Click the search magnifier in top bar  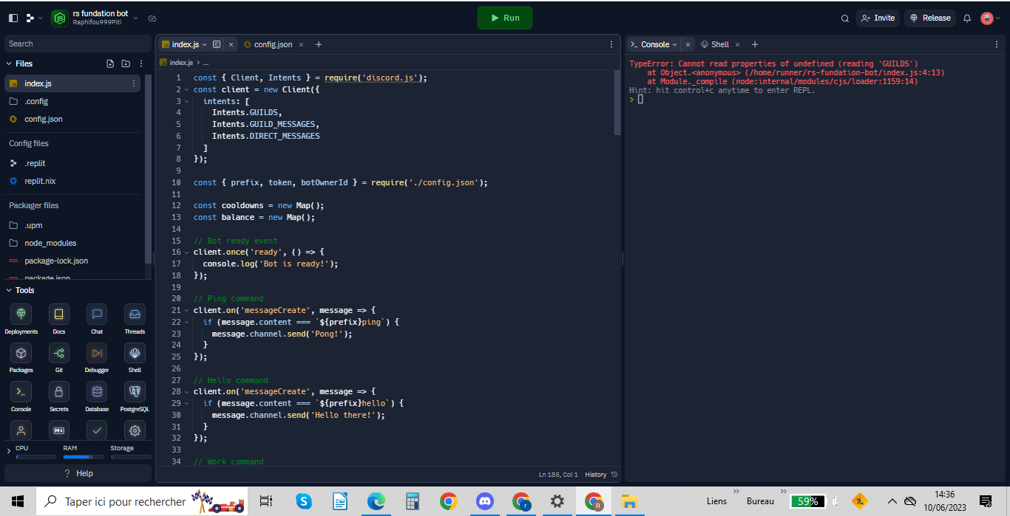click(845, 18)
